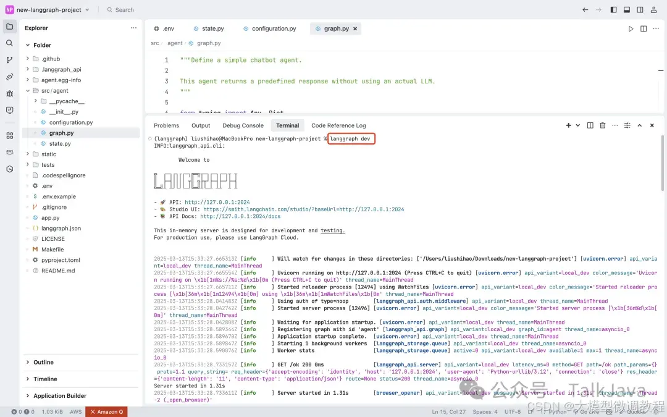Image resolution: width=667 pixels, height=417 pixels.
Task: Toggle the primary sidebar layout icon
Action: [x=613, y=9]
